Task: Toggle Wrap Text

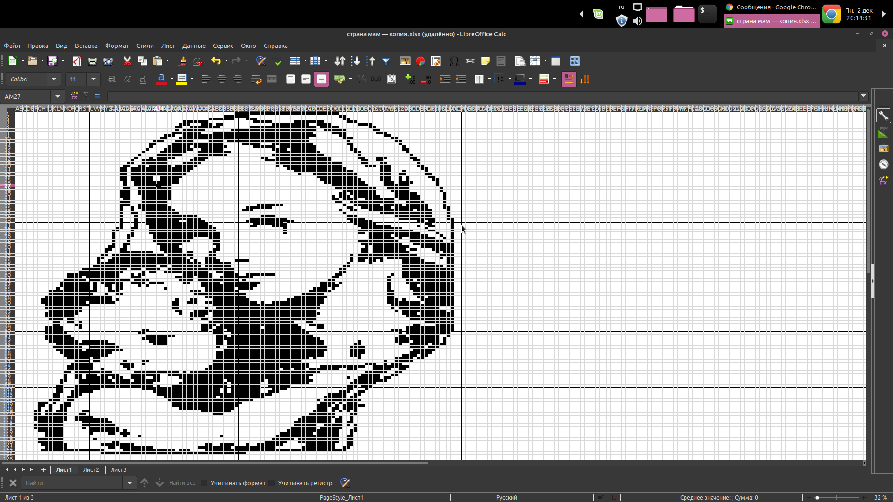Action: (x=256, y=79)
